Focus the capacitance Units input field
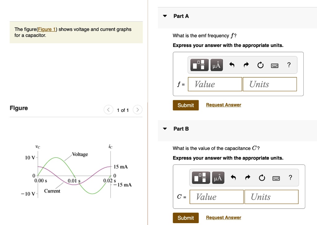 (x=271, y=197)
